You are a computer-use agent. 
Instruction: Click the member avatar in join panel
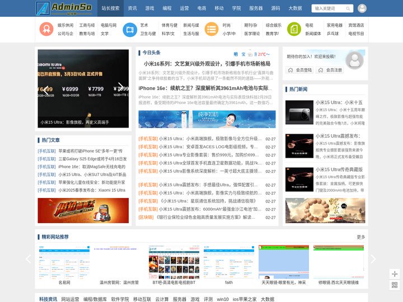coord(354,60)
